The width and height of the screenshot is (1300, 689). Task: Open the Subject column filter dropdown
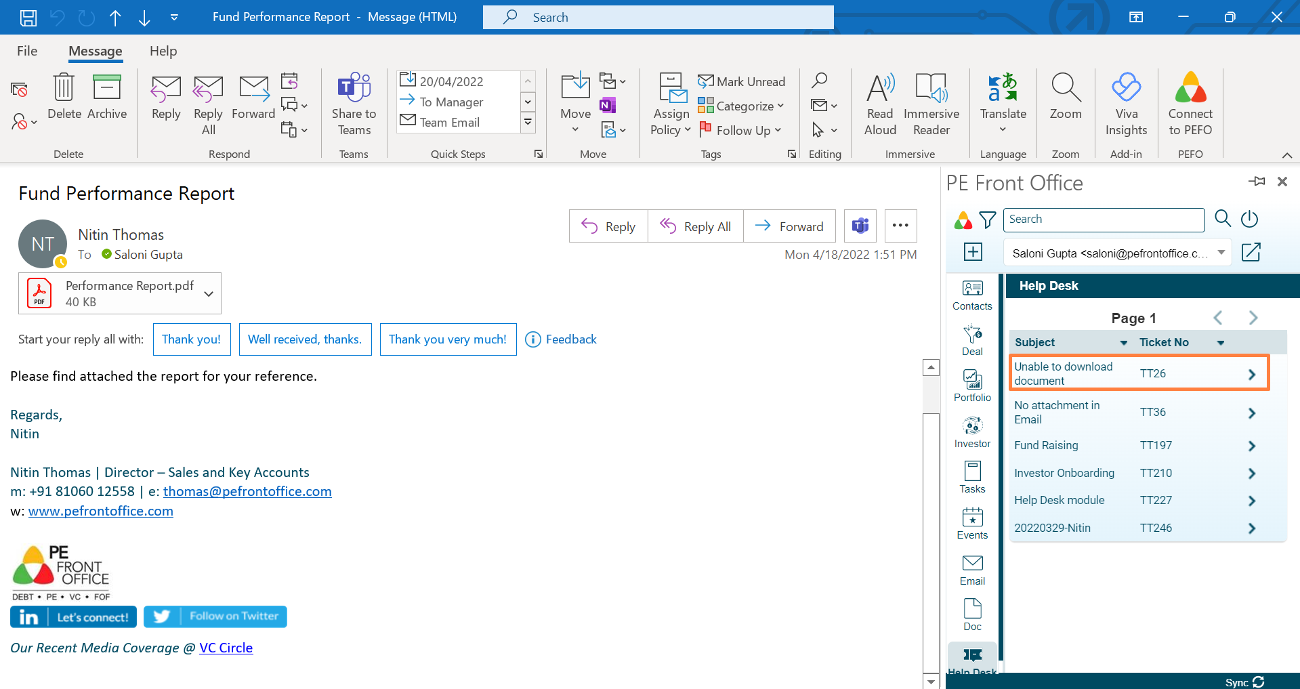click(x=1123, y=343)
